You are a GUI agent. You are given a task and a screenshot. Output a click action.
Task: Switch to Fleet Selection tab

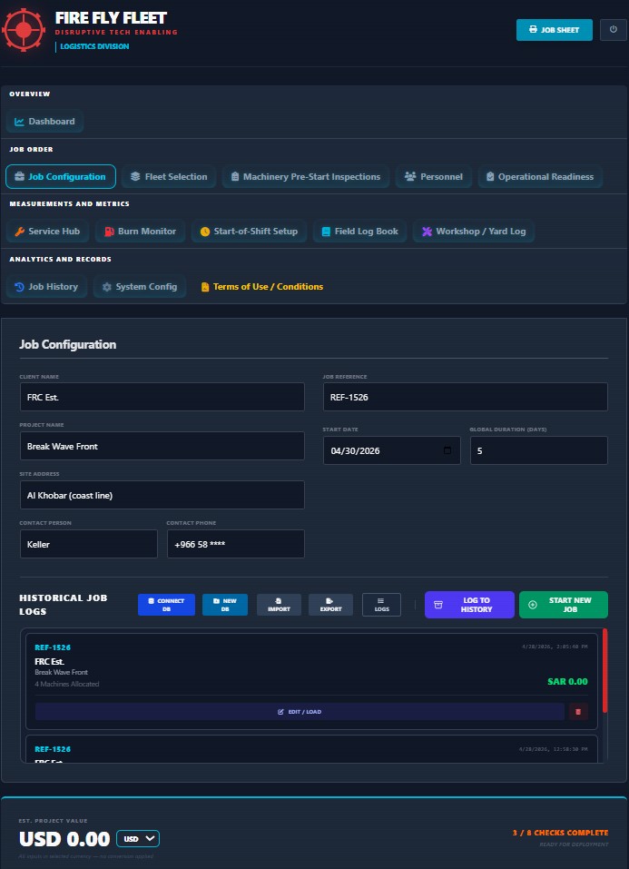[x=169, y=177]
